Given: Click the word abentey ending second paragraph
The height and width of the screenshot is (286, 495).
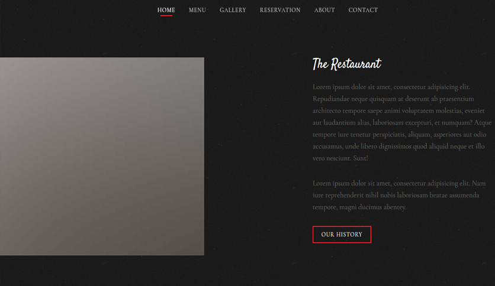Looking at the screenshot, I should point(395,207).
